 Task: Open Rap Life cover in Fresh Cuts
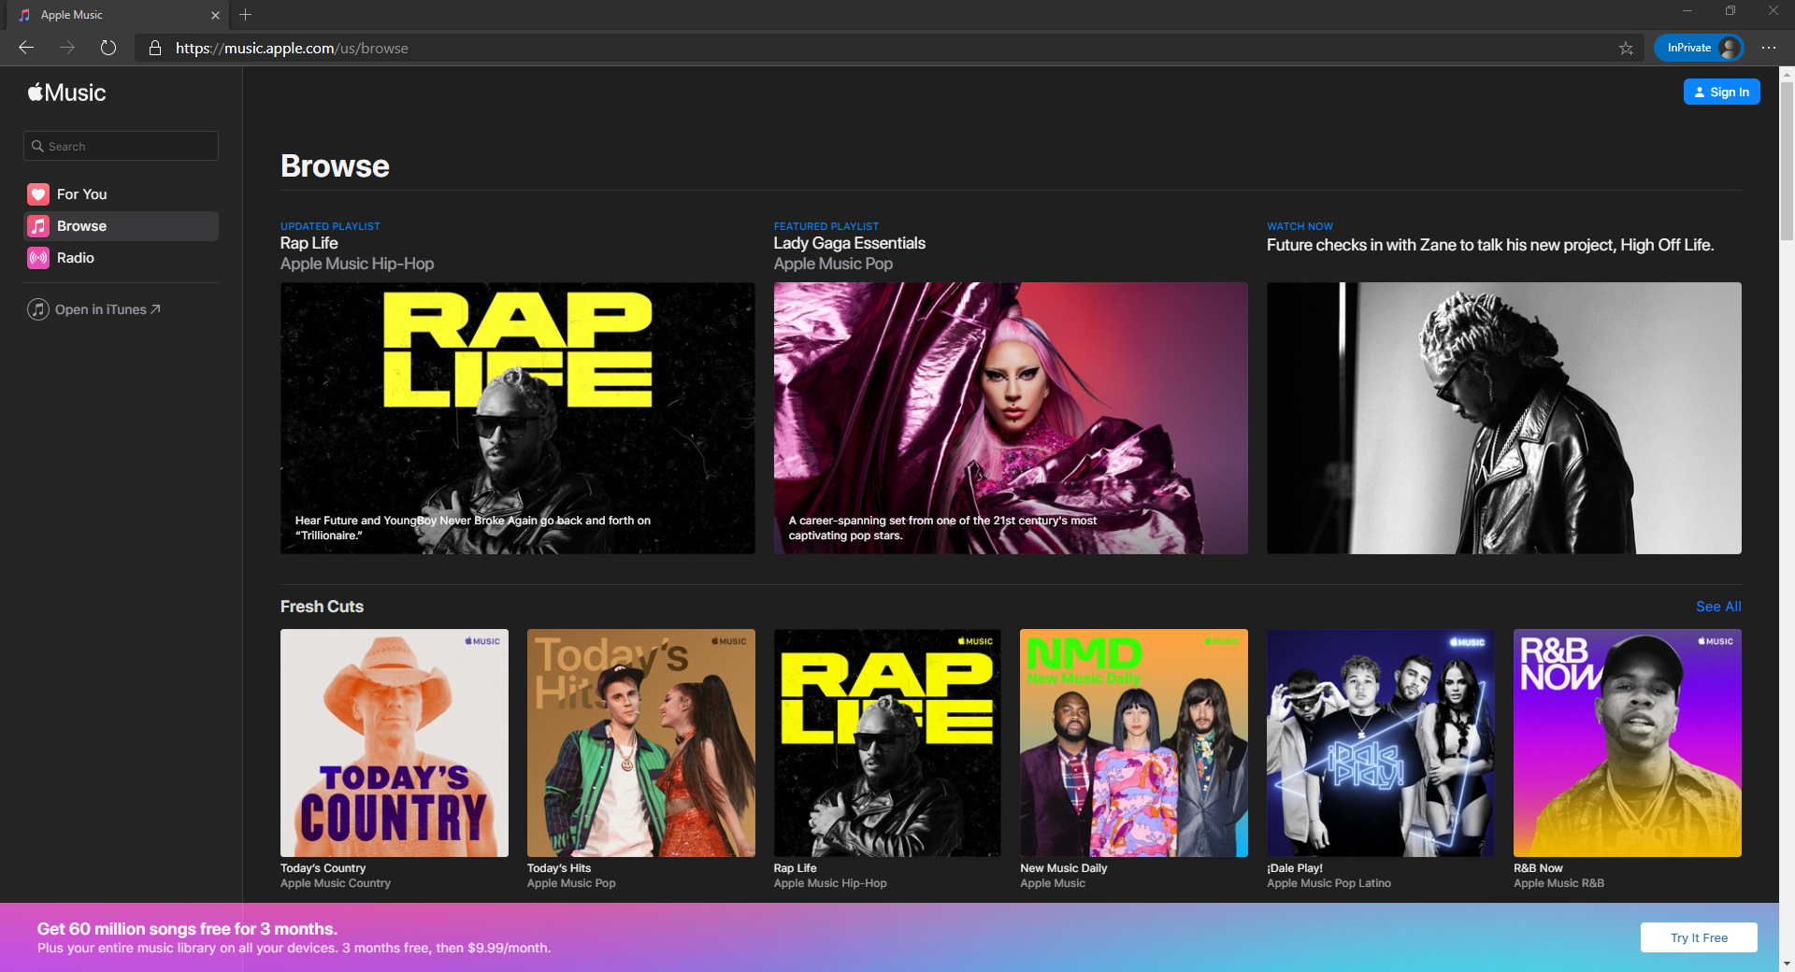887,743
